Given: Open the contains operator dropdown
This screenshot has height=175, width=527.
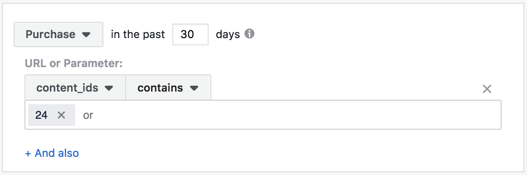Looking at the screenshot, I should coord(168,87).
